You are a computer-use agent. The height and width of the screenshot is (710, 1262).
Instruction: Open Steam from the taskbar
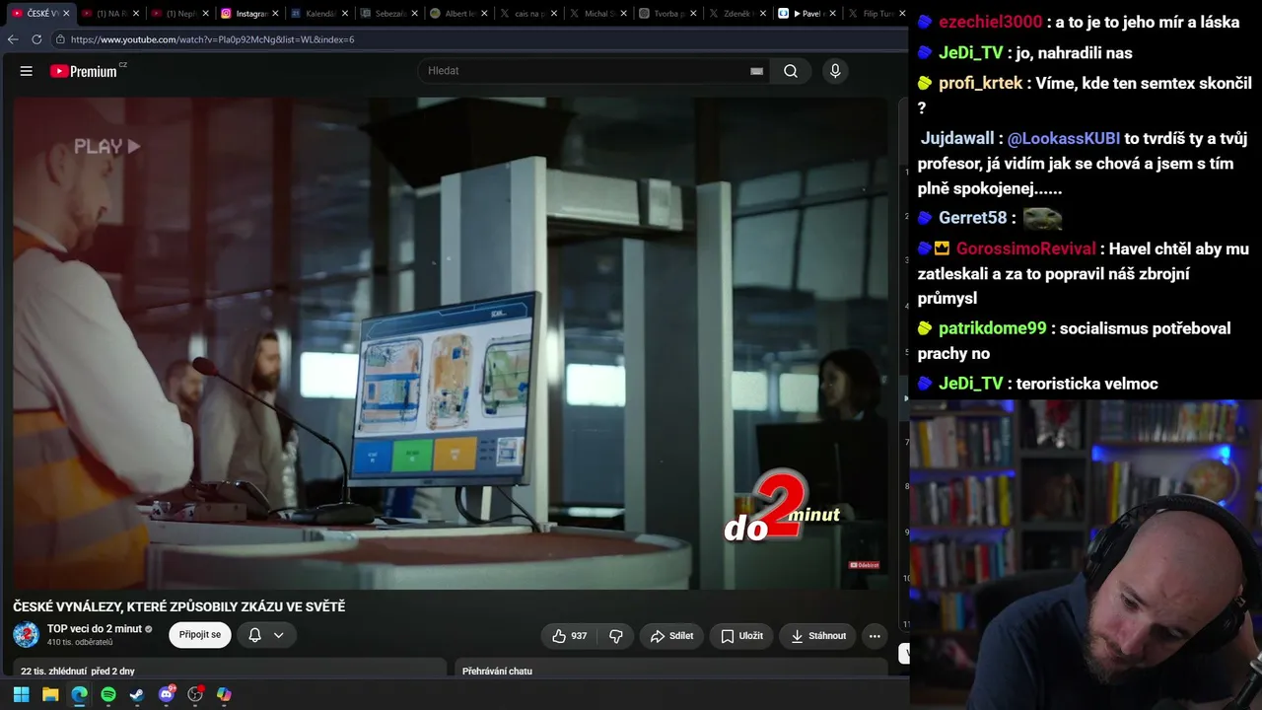[137, 694]
